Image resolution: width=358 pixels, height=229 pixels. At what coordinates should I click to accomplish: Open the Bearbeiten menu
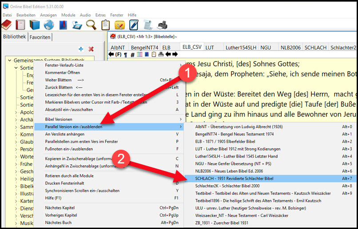tap(26, 15)
